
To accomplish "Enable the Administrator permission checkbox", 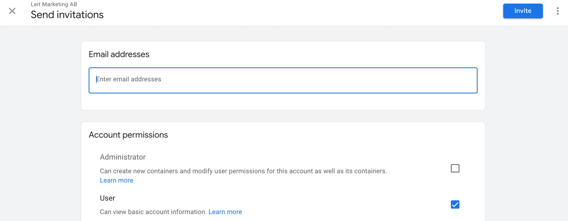I will [x=455, y=168].
